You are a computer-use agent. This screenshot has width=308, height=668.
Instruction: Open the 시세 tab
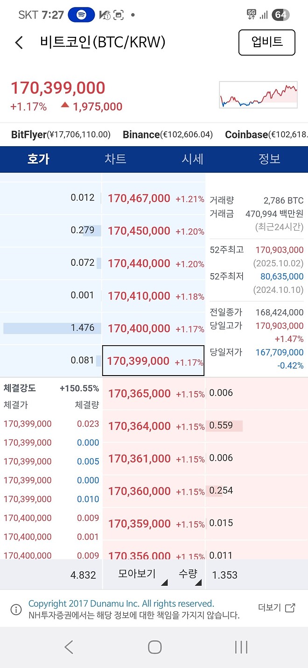[x=192, y=159]
